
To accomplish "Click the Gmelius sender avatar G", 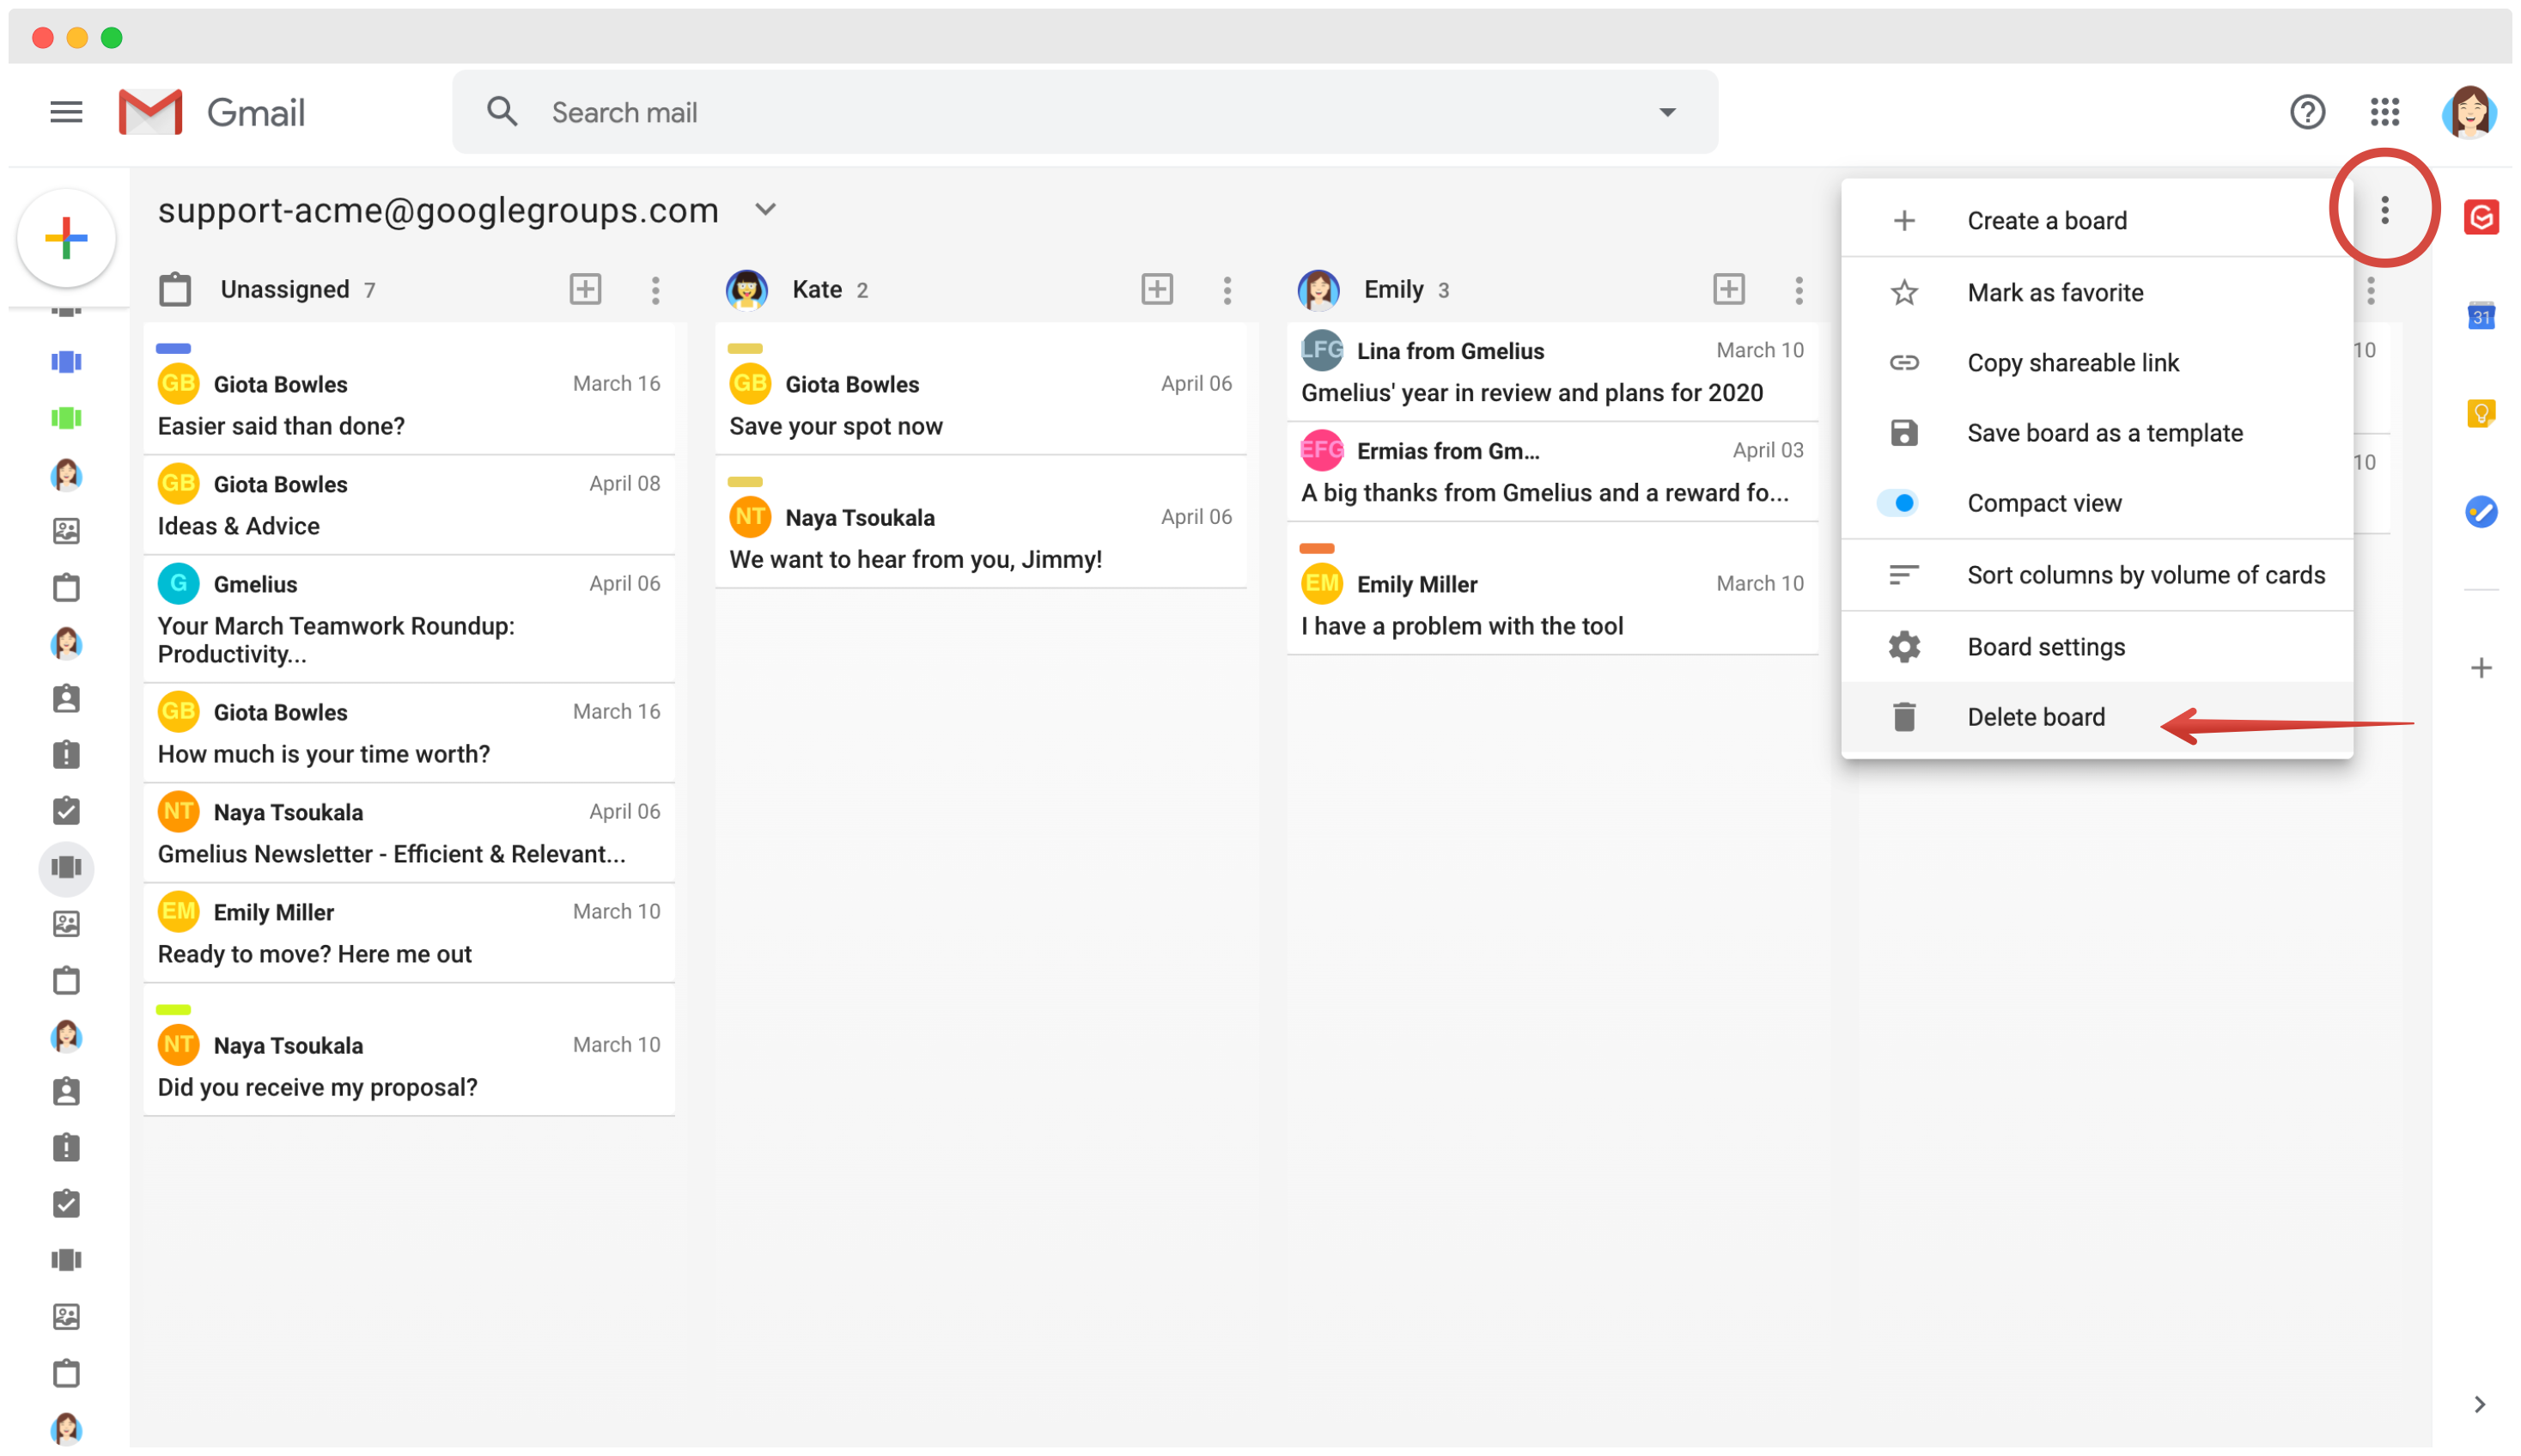I will 178,584.
